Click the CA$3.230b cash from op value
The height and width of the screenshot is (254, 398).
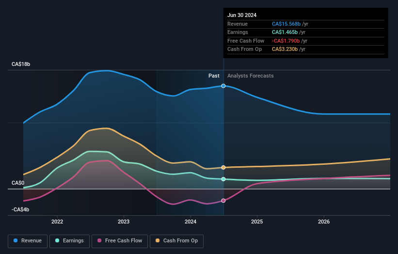click(x=285, y=49)
